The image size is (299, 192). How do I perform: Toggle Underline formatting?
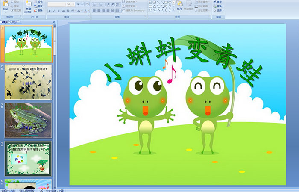(59, 11)
